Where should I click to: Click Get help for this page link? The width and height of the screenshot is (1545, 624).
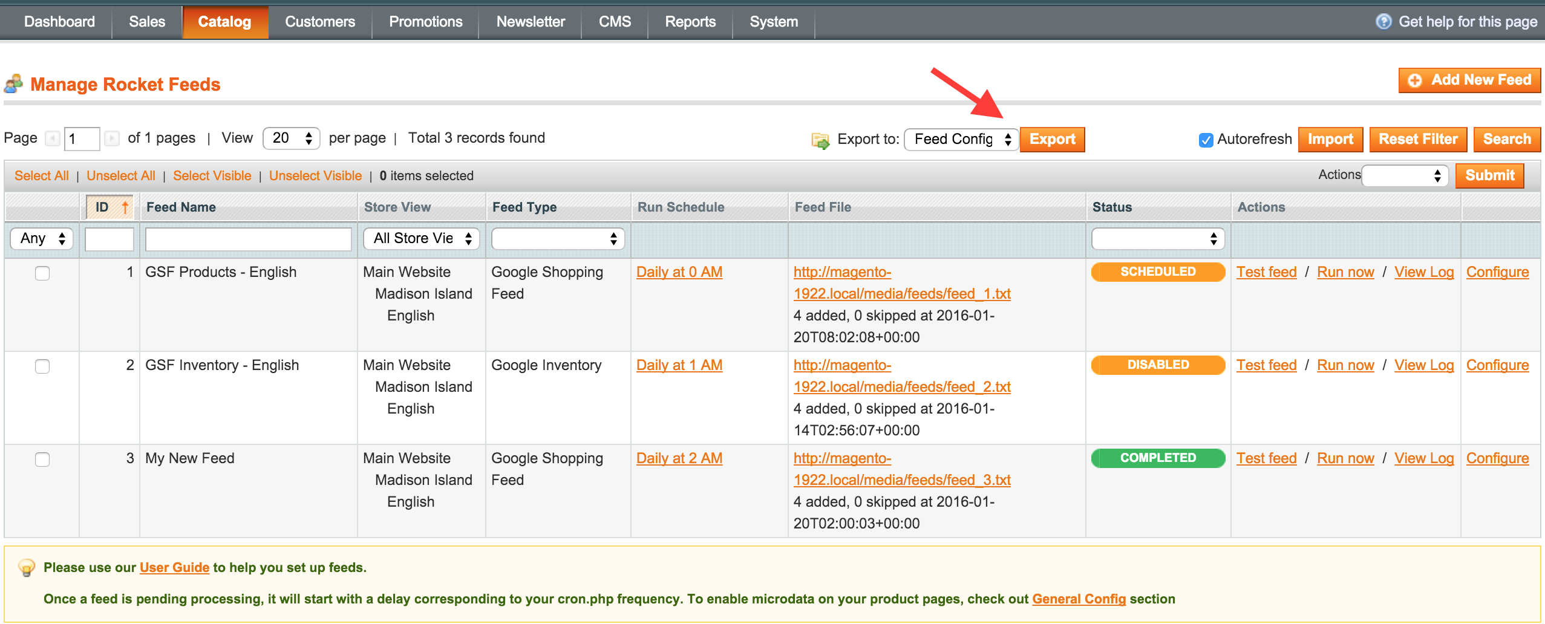click(x=1468, y=22)
